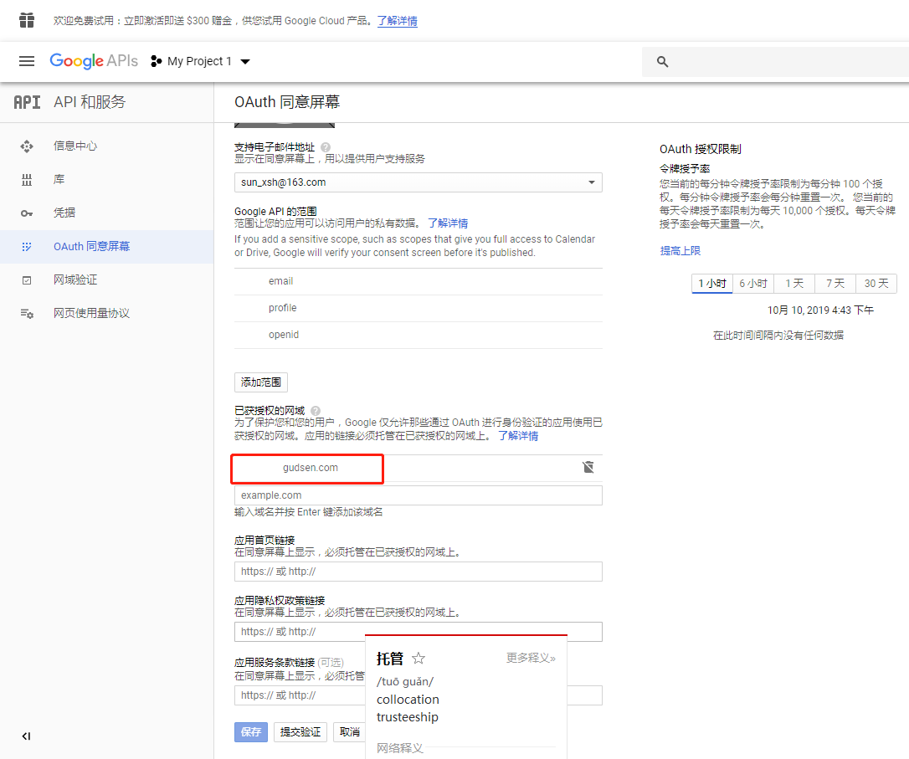
Task: Star the 托管 translation in the popup
Action: pos(418,658)
